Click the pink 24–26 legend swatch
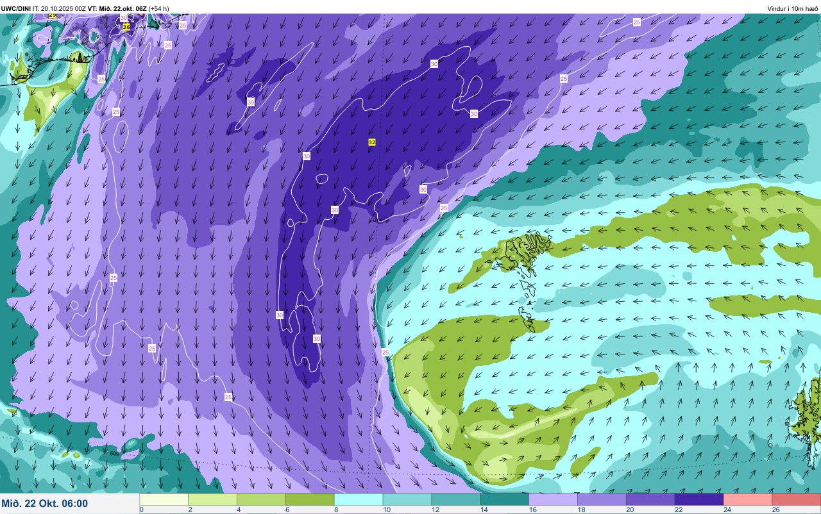Image resolution: width=821 pixels, height=514 pixels. (749, 499)
